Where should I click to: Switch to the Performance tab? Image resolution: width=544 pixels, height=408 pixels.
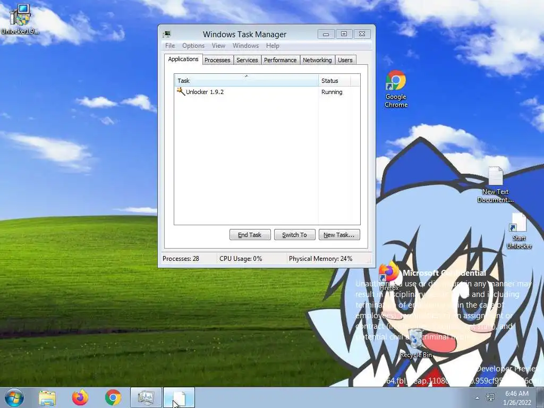[280, 60]
